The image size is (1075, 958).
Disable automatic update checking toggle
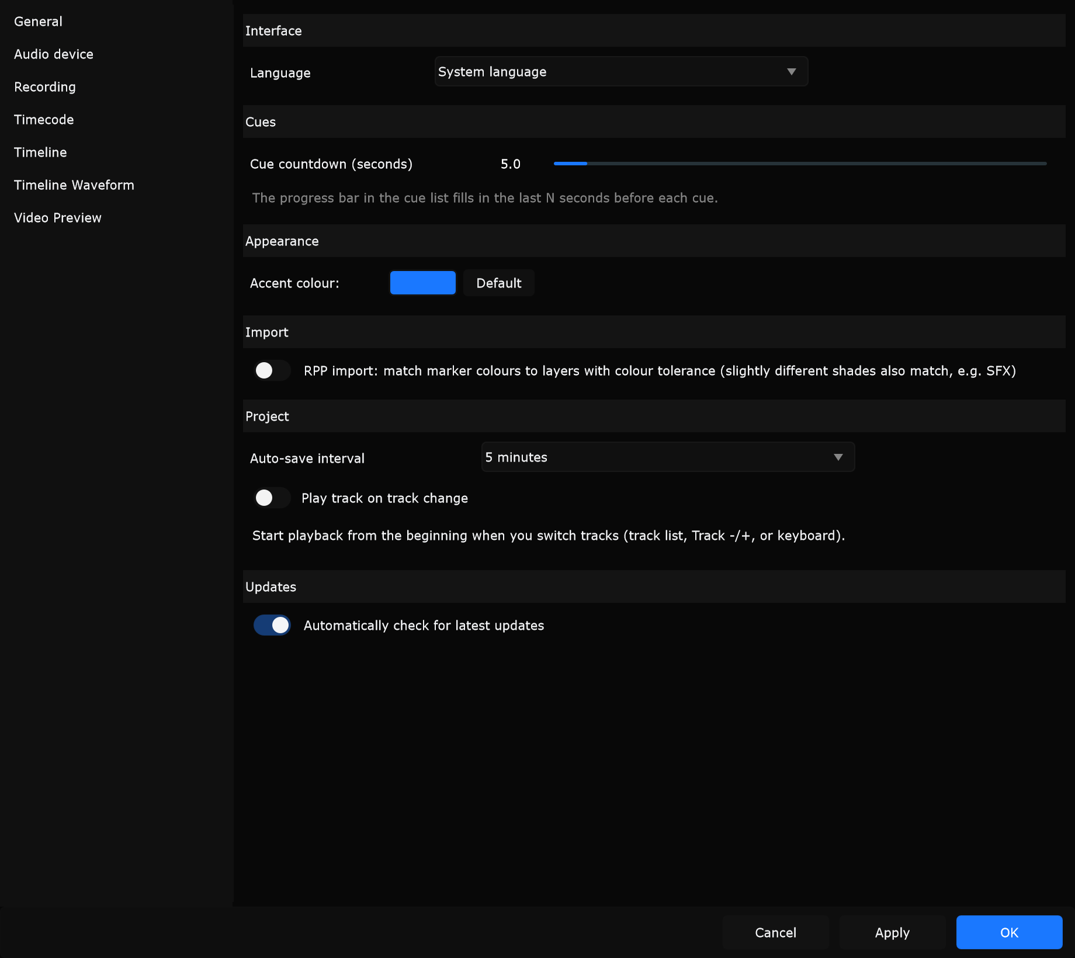click(272, 625)
